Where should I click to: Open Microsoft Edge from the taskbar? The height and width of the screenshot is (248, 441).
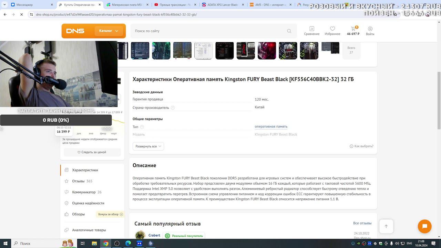128,244
